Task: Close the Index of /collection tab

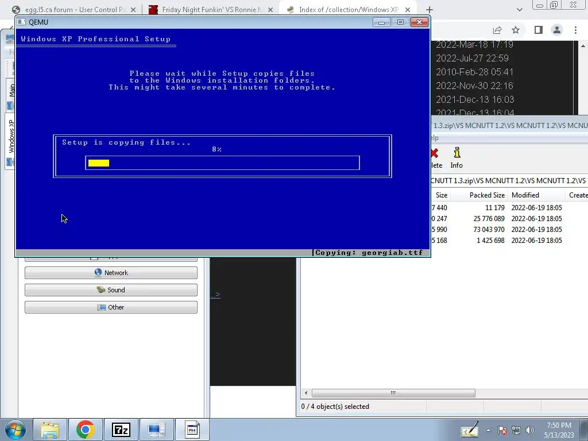Action: (408, 10)
